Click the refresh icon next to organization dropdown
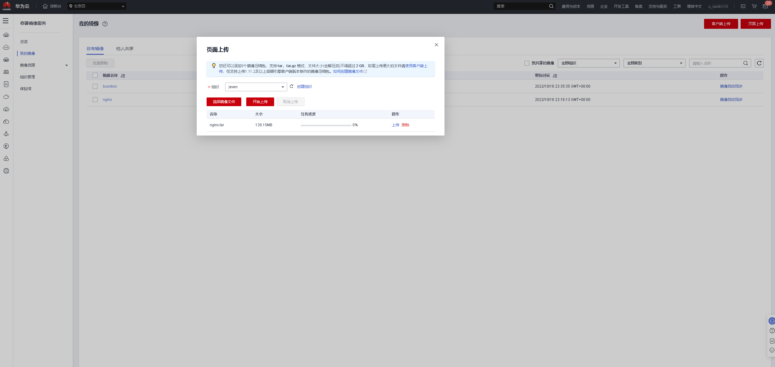Image resolution: width=775 pixels, height=367 pixels. click(x=291, y=86)
